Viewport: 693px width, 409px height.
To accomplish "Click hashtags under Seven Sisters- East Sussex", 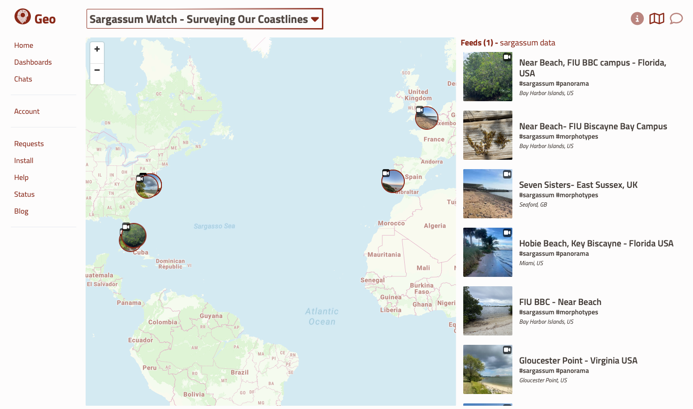I will (558, 195).
